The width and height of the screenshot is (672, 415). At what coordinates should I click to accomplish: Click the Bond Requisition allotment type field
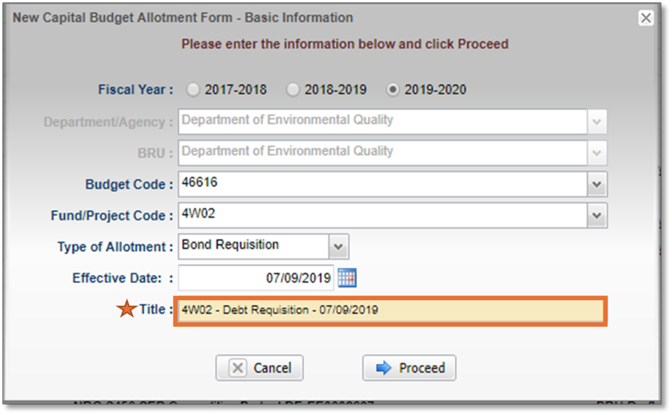[253, 246]
